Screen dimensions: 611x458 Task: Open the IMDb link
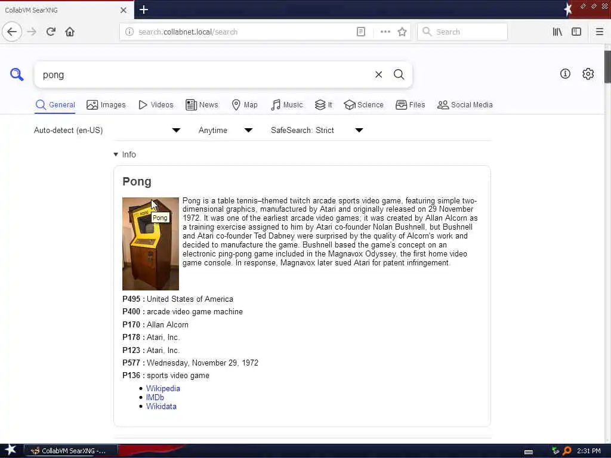tap(155, 397)
